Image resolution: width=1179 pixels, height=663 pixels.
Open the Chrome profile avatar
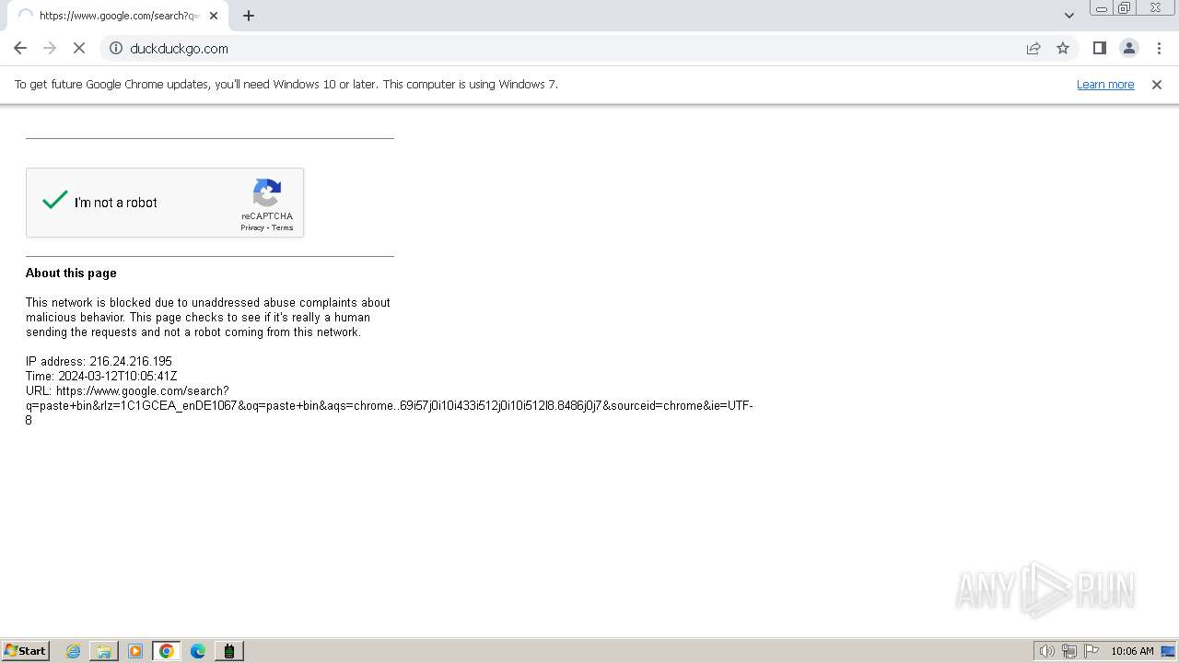click(x=1128, y=48)
